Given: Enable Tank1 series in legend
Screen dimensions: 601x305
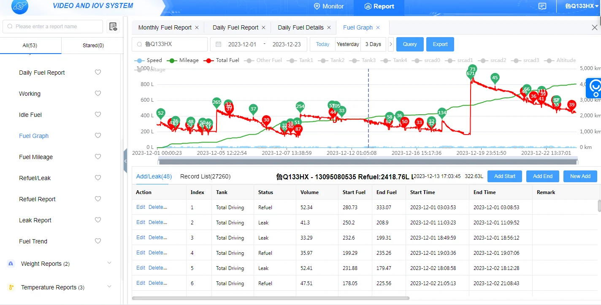Looking at the screenshot, I should [x=300, y=60].
